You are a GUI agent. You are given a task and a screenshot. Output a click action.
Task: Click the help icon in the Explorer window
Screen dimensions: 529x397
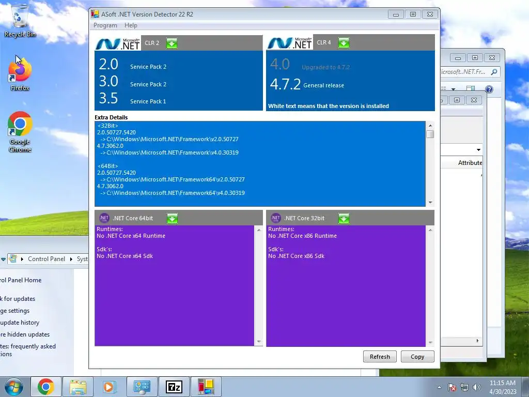point(489,89)
